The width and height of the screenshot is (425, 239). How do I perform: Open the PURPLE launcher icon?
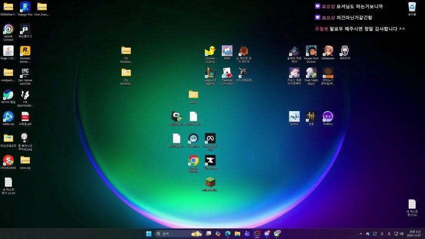pos(327,117)
